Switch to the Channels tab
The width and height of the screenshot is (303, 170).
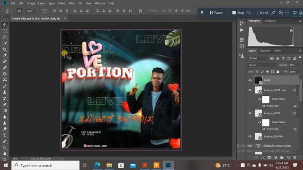pyautogui.click(x=265, y=51)
